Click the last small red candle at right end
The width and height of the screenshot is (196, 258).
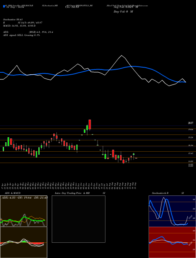(x=136, y=158)
